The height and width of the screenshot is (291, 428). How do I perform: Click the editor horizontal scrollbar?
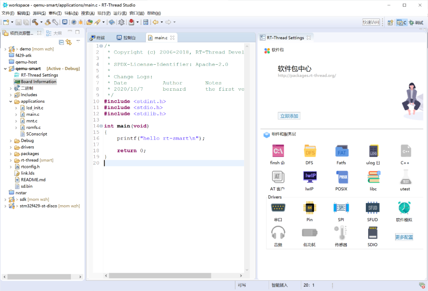tap(160, 276)
